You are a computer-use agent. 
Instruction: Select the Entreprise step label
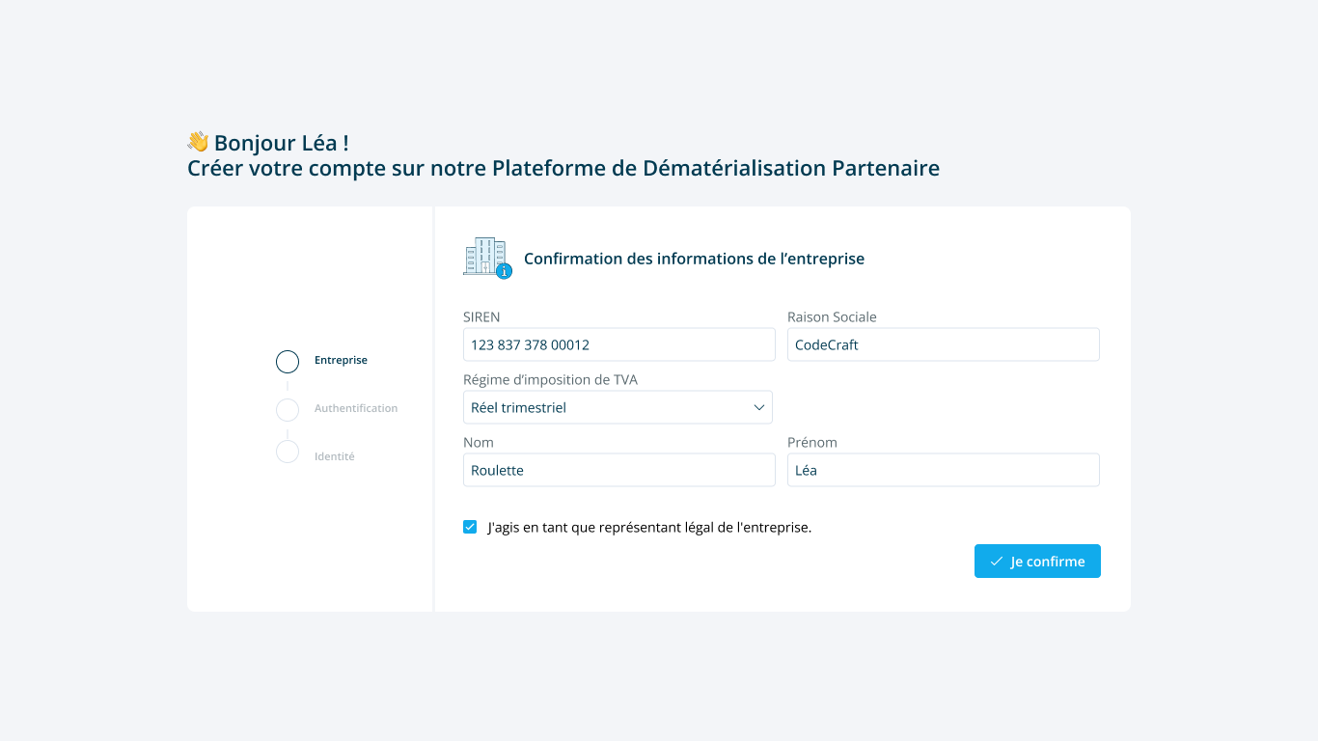[341, 360]
